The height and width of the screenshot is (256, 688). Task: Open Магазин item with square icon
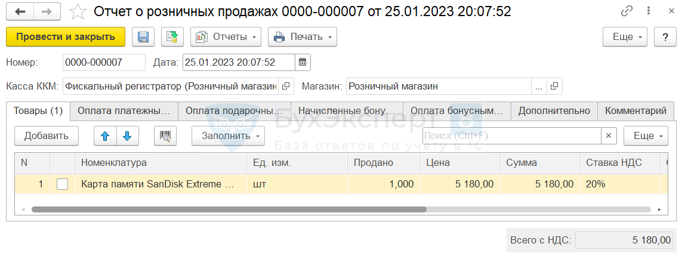tap(554, 87)
